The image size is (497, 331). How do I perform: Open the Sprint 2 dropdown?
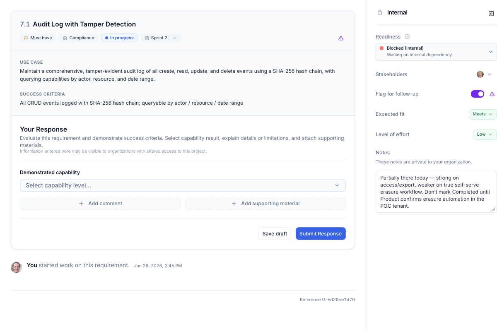[161, 38]
